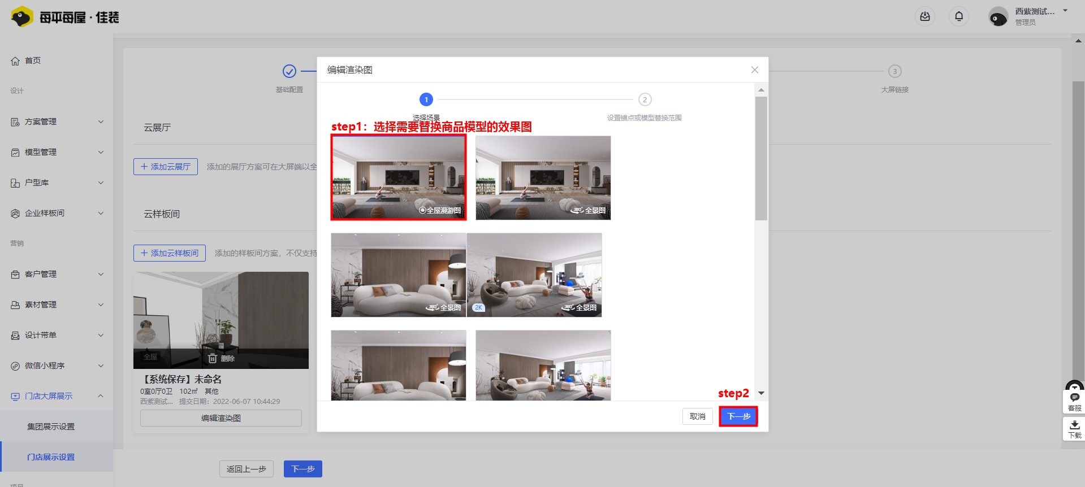The image size is (1085, 487).
Task: Click the home icon beside 首页
Action: (x=15, y=61)
